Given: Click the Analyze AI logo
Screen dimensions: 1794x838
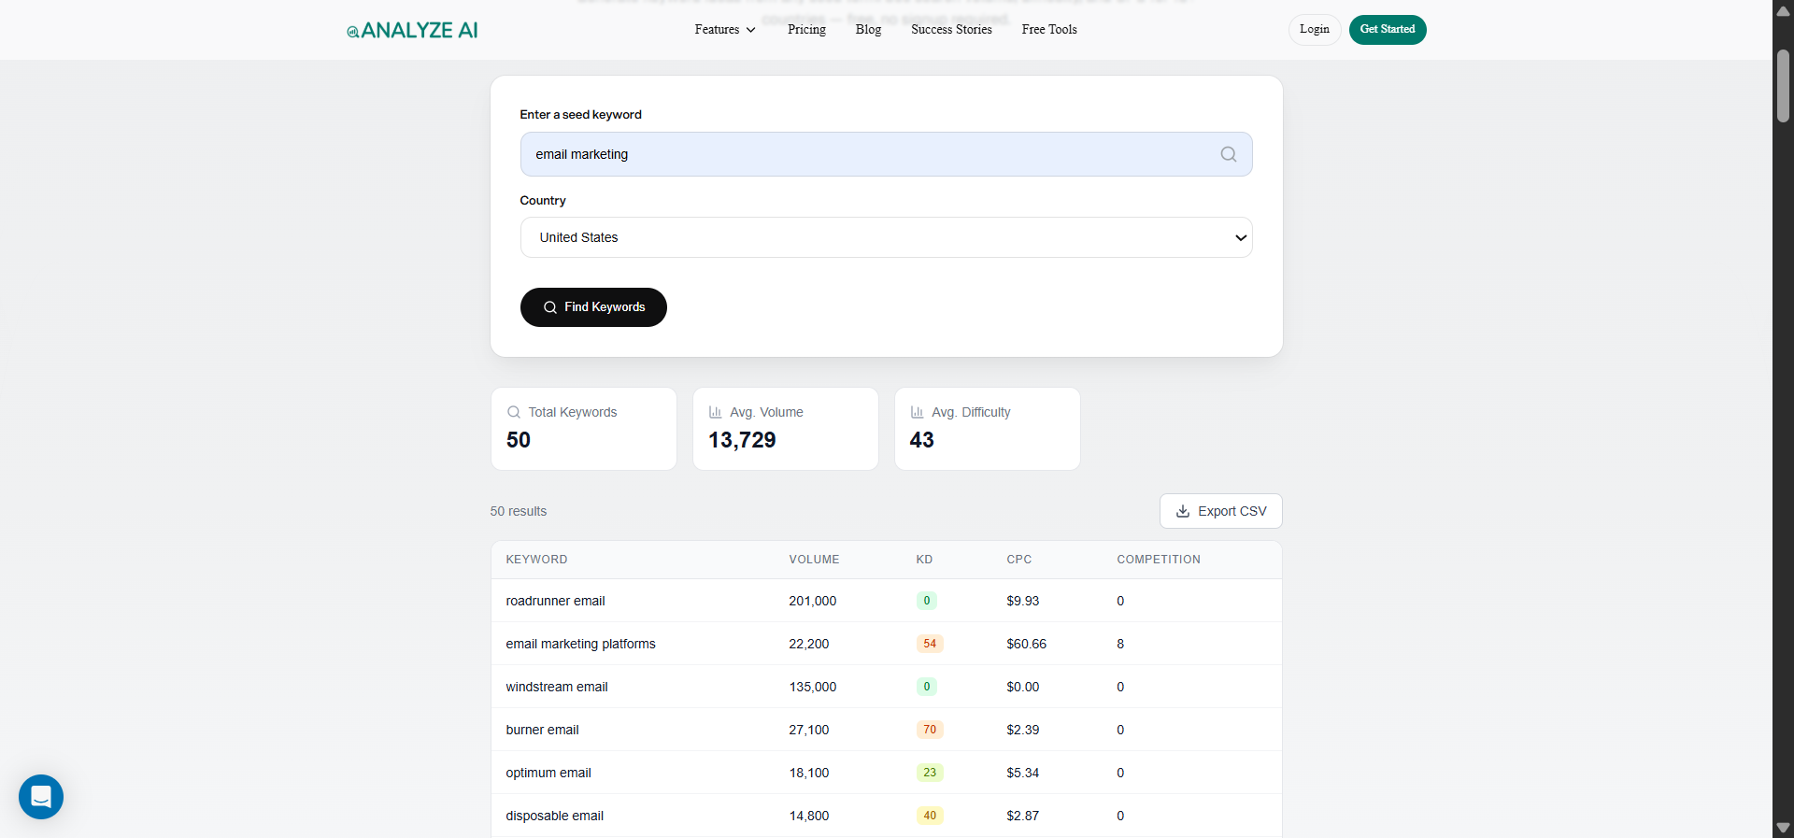Looking at the screenshot, I should 412,30.
